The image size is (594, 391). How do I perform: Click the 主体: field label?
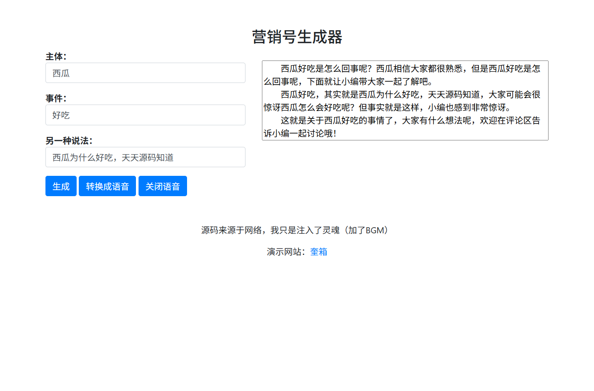[x=55, y=56]
